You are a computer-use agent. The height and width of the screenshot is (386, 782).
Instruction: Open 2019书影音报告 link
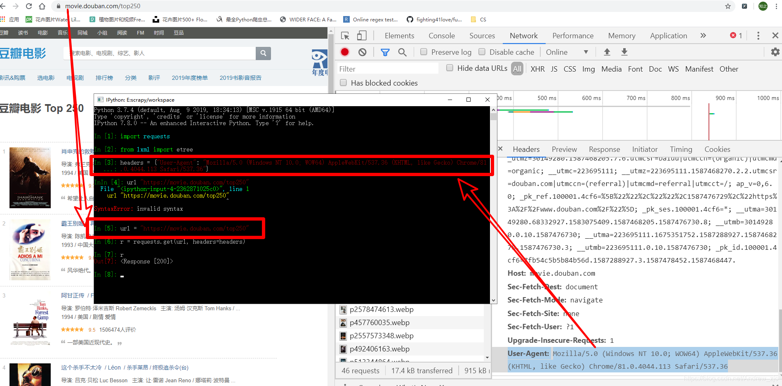click(240, 78)
